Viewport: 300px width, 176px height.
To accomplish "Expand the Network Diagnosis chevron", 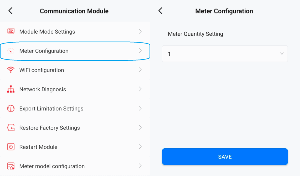I will pyautogui.click(x=140, y=89).
